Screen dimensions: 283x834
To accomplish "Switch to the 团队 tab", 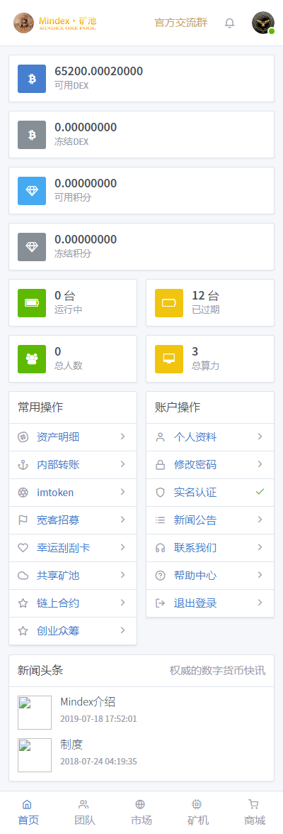I will click(83, 812).
